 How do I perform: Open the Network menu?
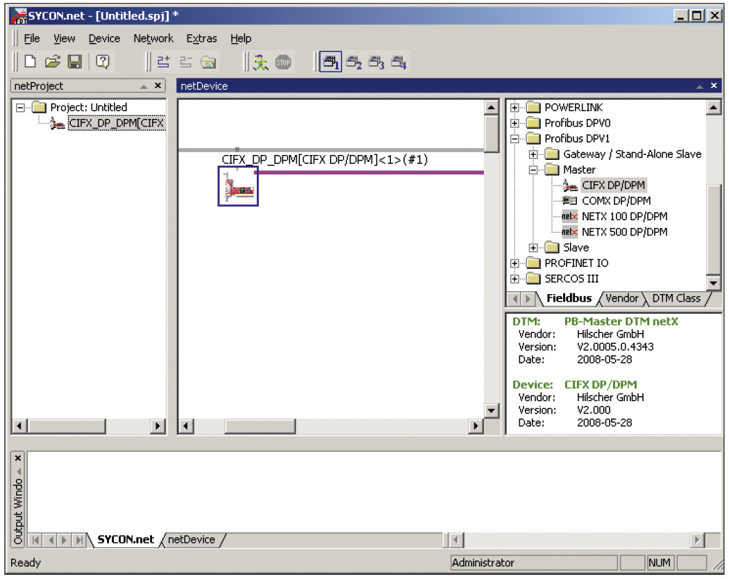[153, 39]
